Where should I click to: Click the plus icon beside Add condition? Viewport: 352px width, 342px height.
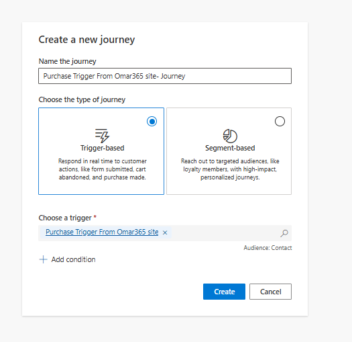click(43, 259)
